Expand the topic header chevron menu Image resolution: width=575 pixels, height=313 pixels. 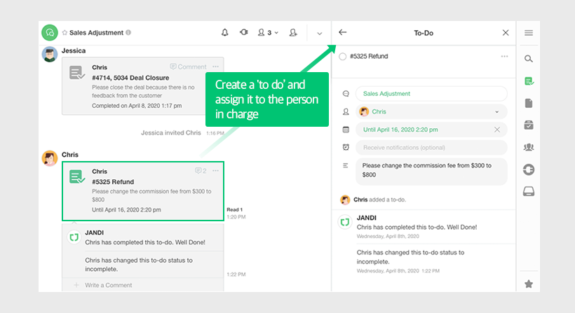[x=320, y=33]
